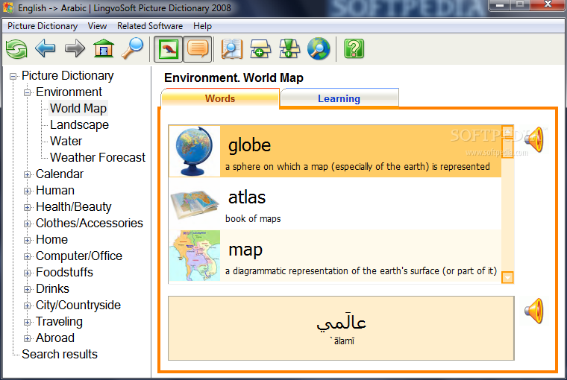Select Landscape under Environment
The width and height of the screenshot is (567, 380).
pos(79,124)
